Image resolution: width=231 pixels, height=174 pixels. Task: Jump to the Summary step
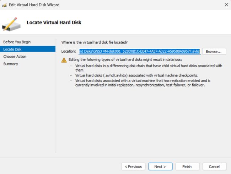click(11, 64)
